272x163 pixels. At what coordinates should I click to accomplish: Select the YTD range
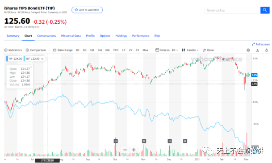[x=116, y=50]
